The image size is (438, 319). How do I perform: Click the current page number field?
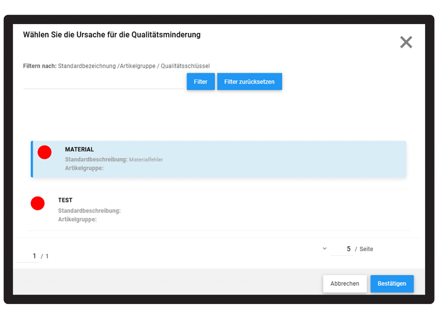tap(28, 256)
